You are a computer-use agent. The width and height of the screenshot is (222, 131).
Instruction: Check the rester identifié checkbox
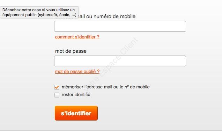point(57,95)
